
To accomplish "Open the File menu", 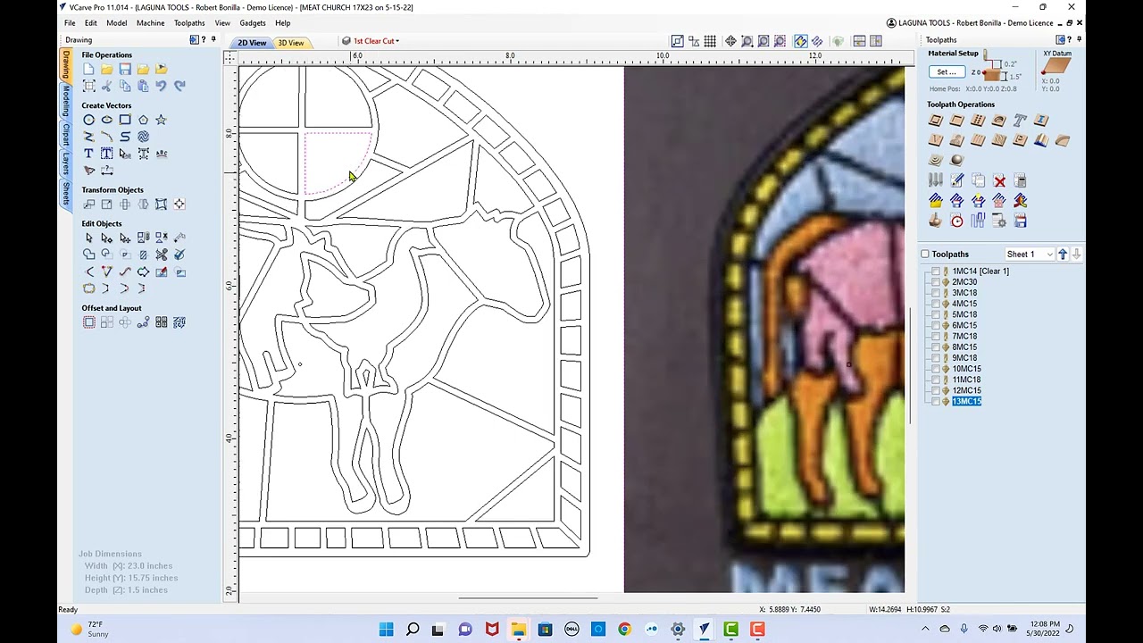I will 70,23.
